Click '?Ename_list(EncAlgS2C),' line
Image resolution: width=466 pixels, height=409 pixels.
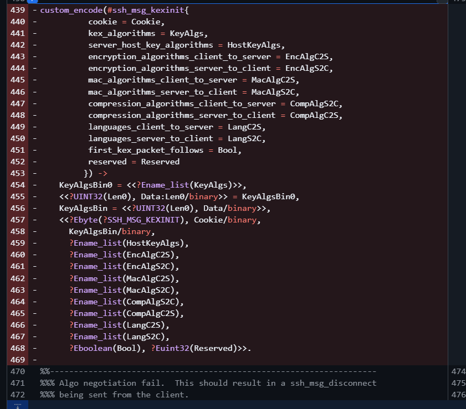click(124, 267)
